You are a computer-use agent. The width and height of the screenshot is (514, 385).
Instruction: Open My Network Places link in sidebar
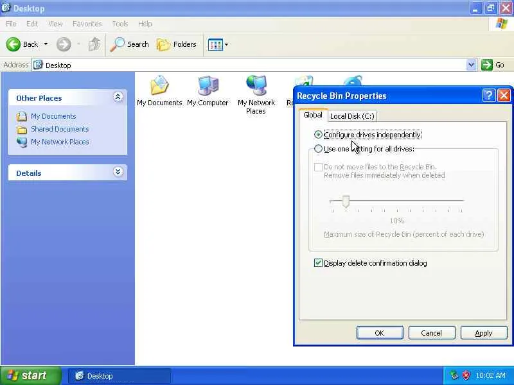(x=60, y=142)
